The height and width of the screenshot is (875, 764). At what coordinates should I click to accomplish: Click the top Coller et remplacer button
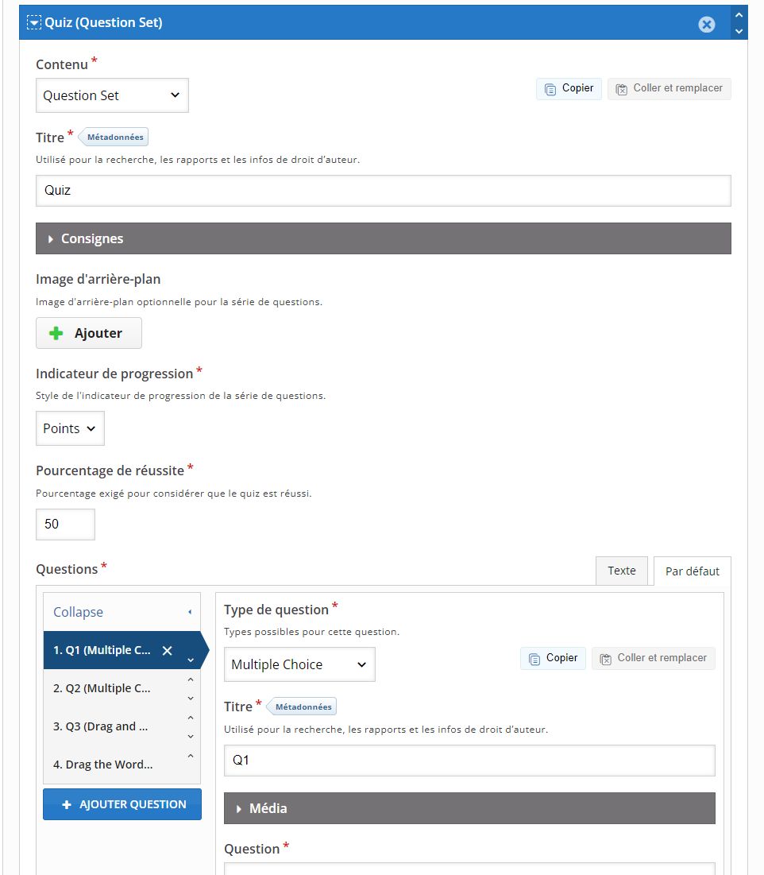669,88
